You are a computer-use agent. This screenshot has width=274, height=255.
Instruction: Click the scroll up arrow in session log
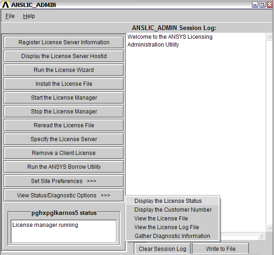pos(270,36)
